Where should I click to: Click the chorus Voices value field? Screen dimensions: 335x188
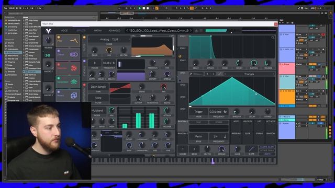pos(95,63)
